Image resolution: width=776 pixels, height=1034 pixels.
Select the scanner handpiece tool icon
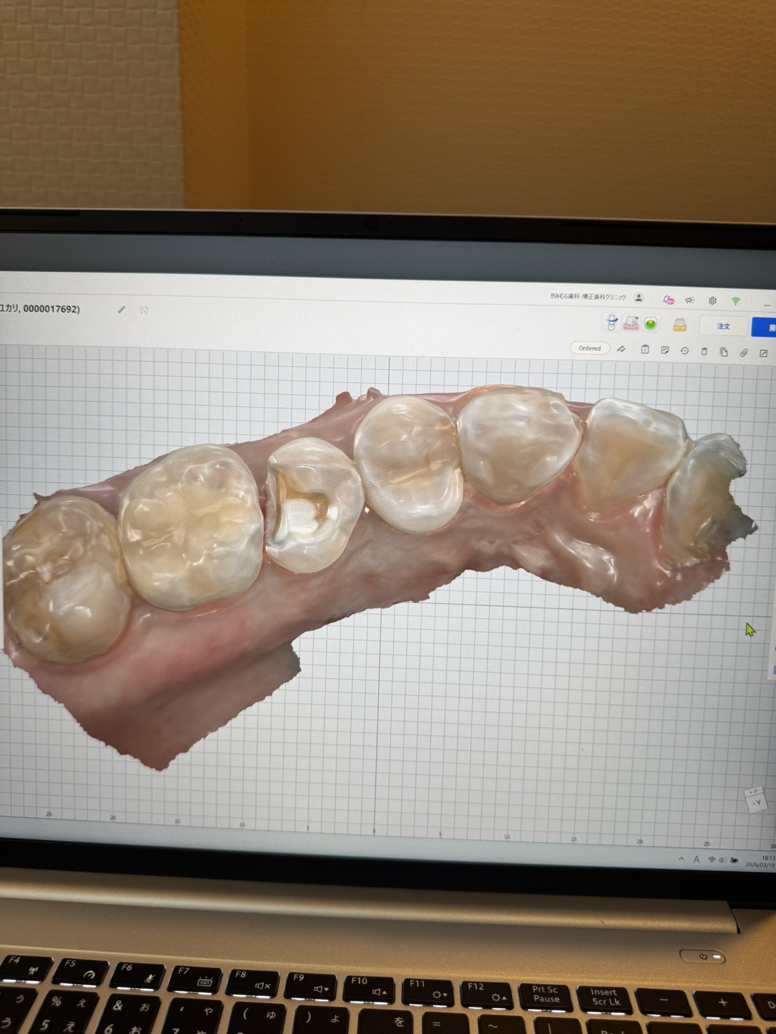611,323
